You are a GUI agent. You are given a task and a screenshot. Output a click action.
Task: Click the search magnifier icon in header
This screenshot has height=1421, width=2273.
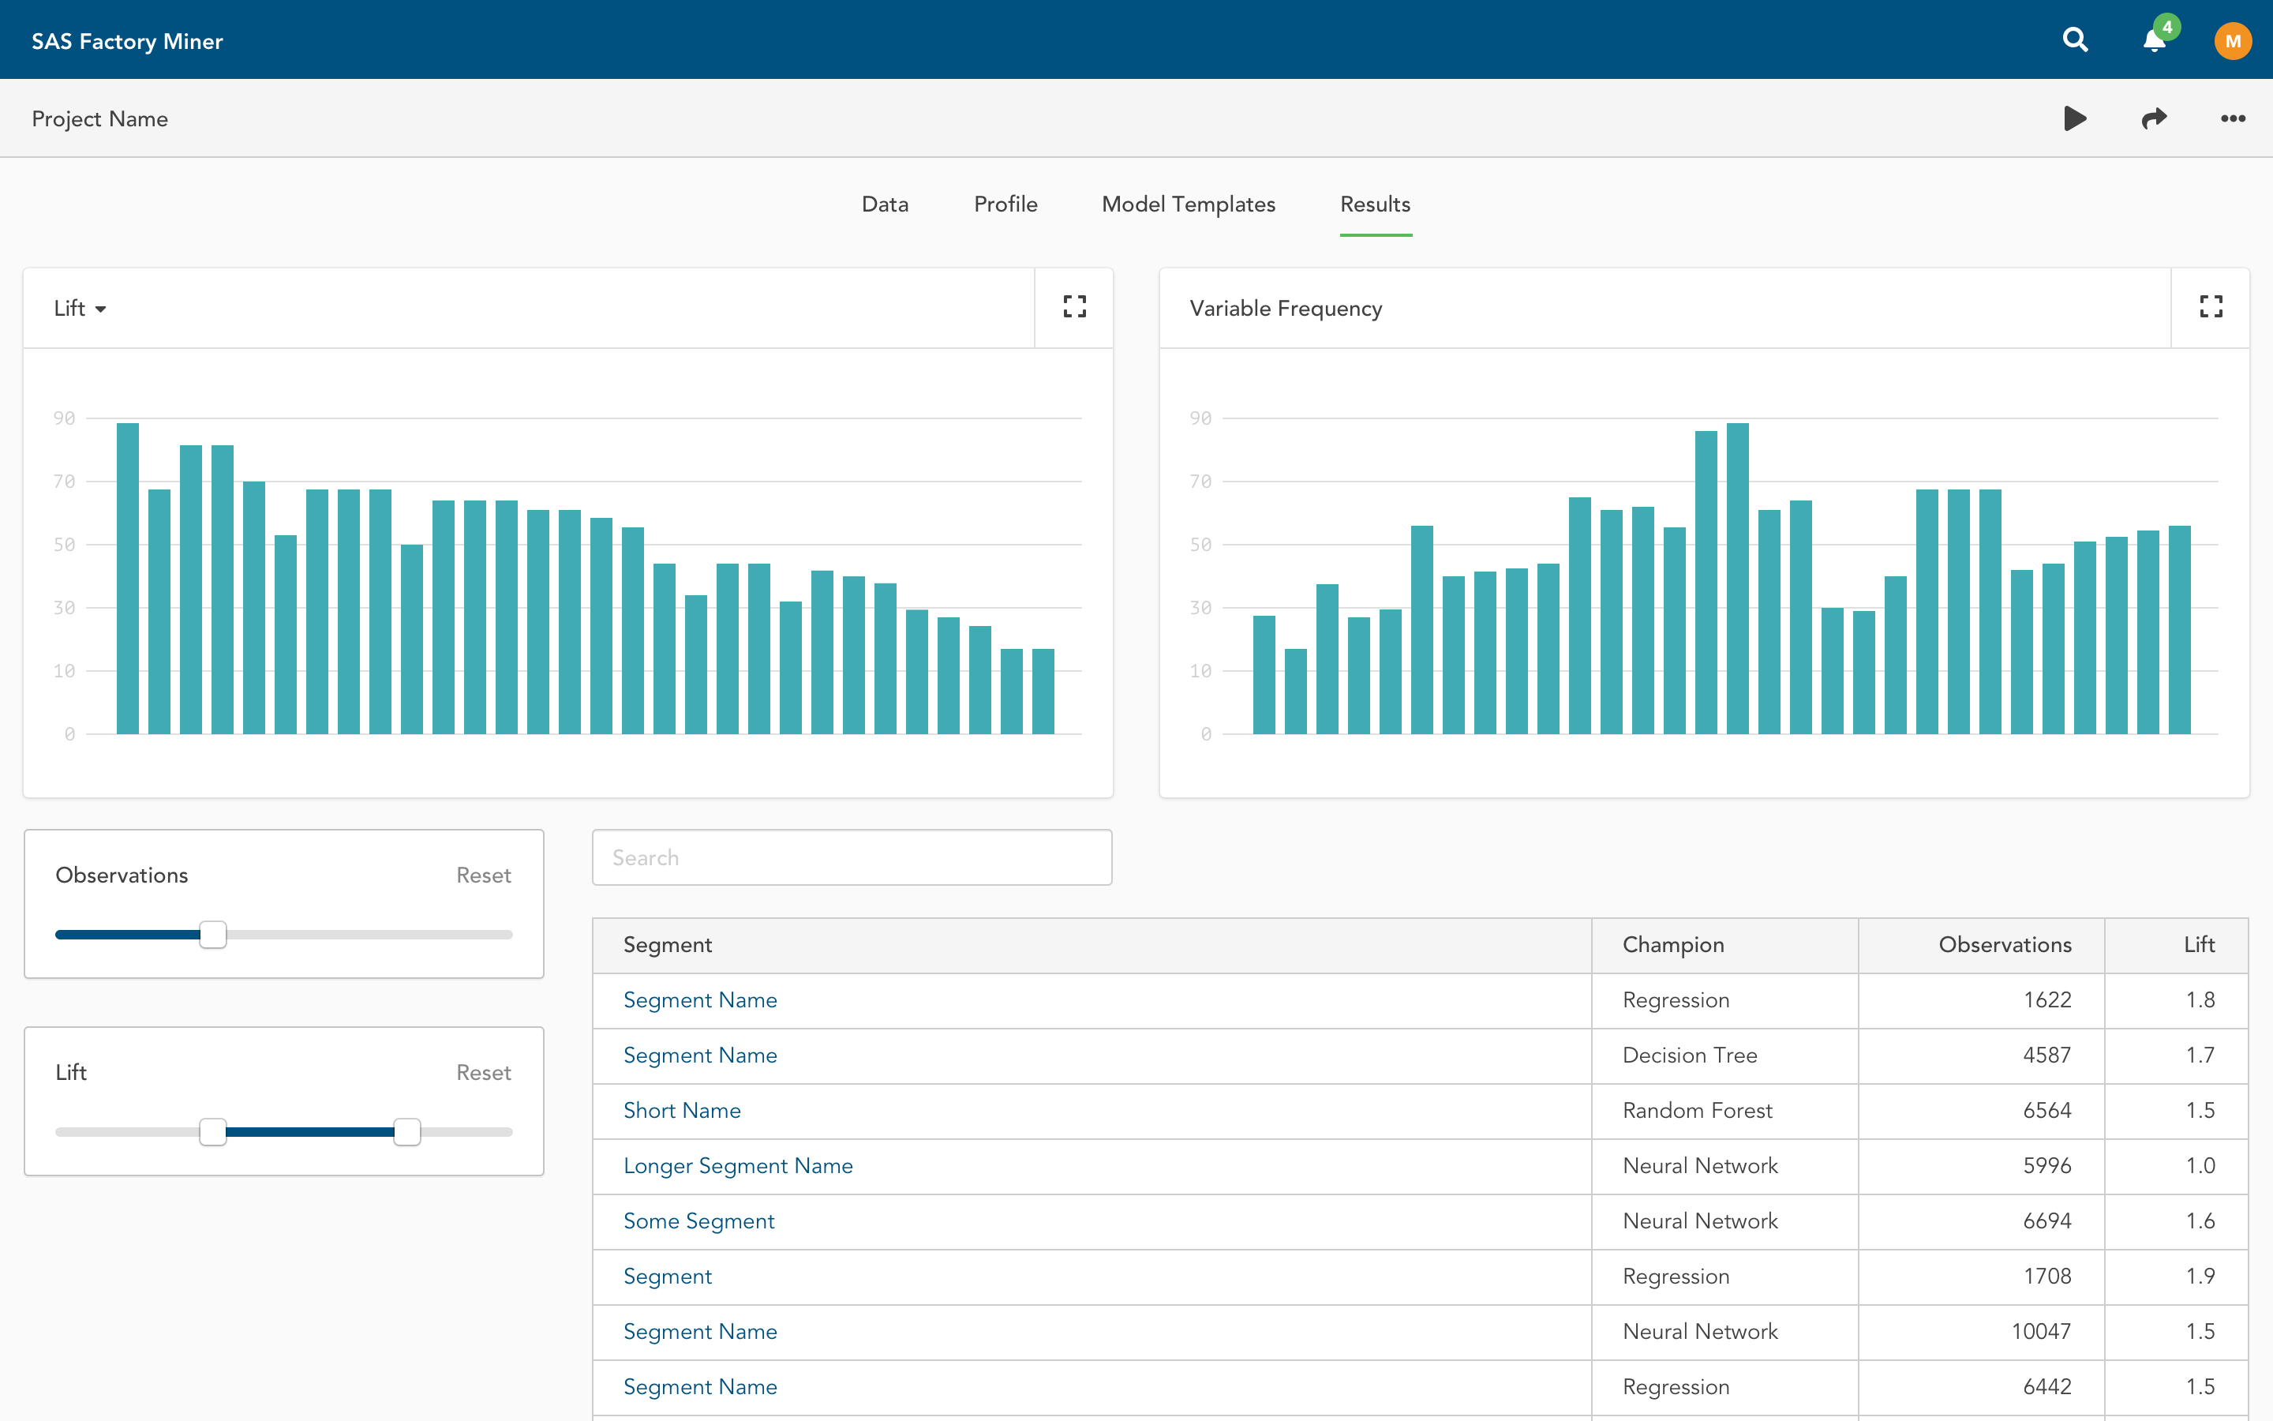click(x=2075, y=40)
